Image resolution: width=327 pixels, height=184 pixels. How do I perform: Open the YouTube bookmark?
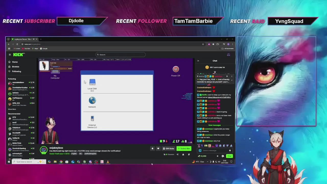[26, 49]
